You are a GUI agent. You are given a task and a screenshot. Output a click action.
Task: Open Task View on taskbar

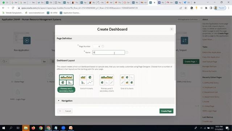point(18,128)
